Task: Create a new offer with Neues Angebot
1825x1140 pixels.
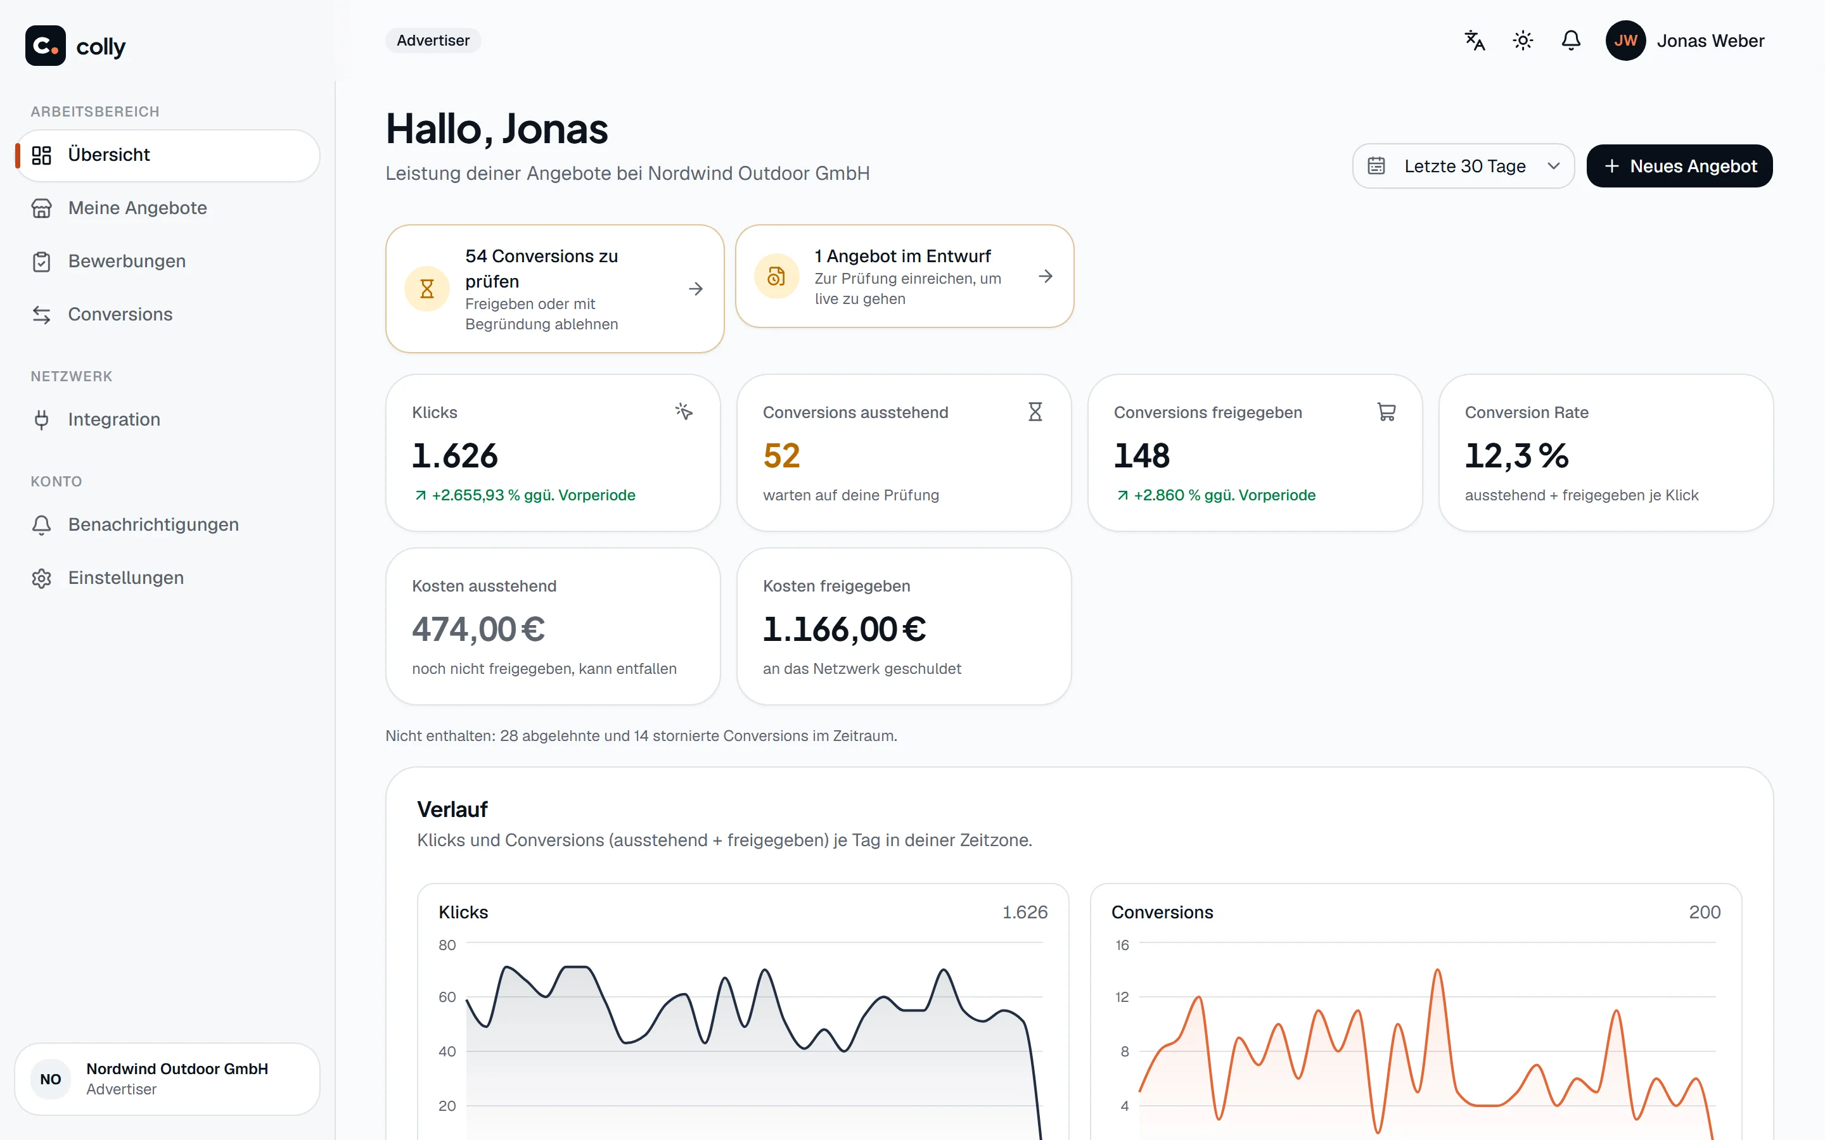Action: point(1679,166)
